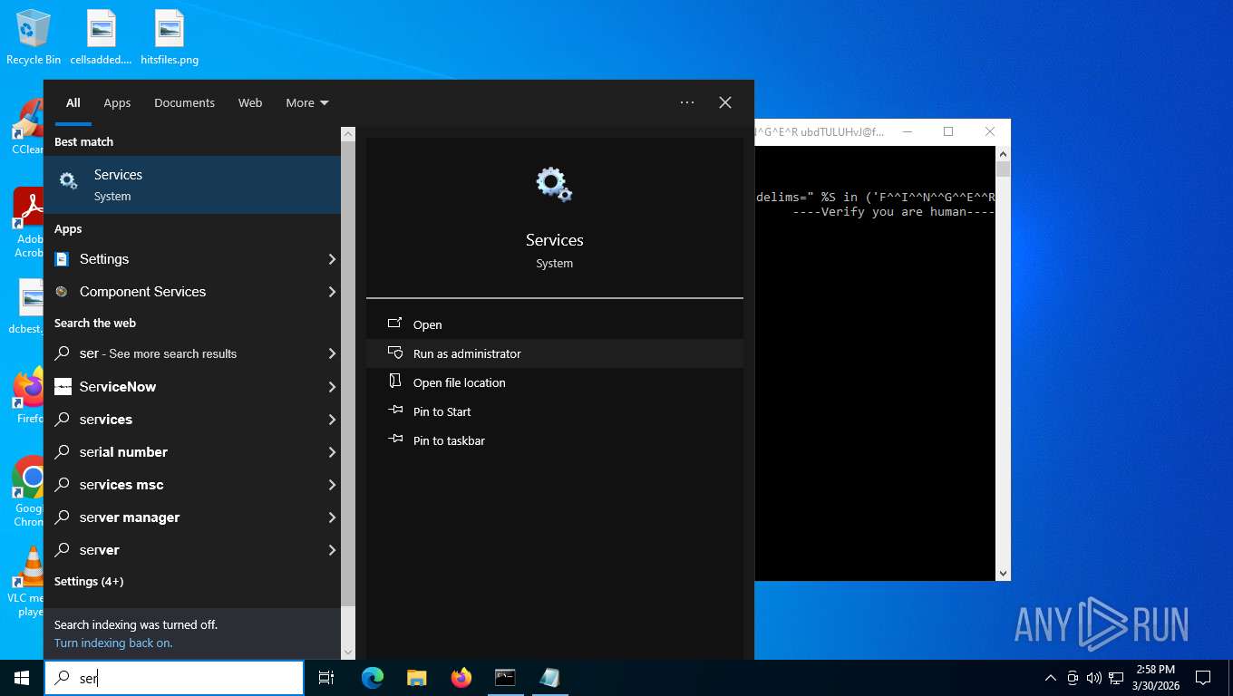Screen dimensions: 1233x696
Task: Expand the More filter dropdown
Action: [x=307, y=102]
